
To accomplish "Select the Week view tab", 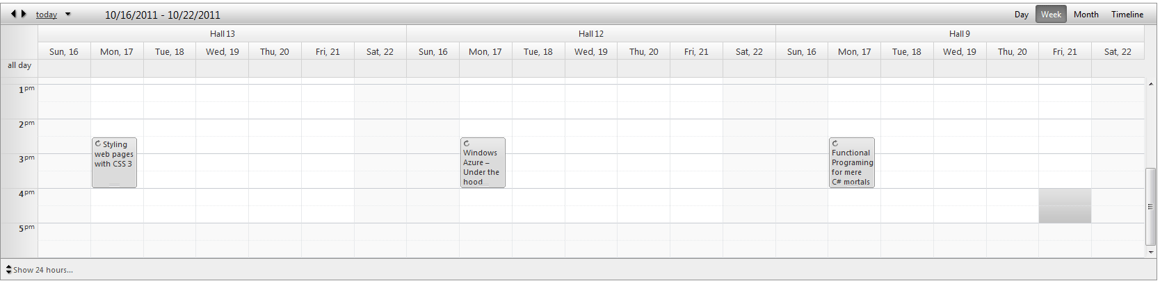I will [1051, 15].
